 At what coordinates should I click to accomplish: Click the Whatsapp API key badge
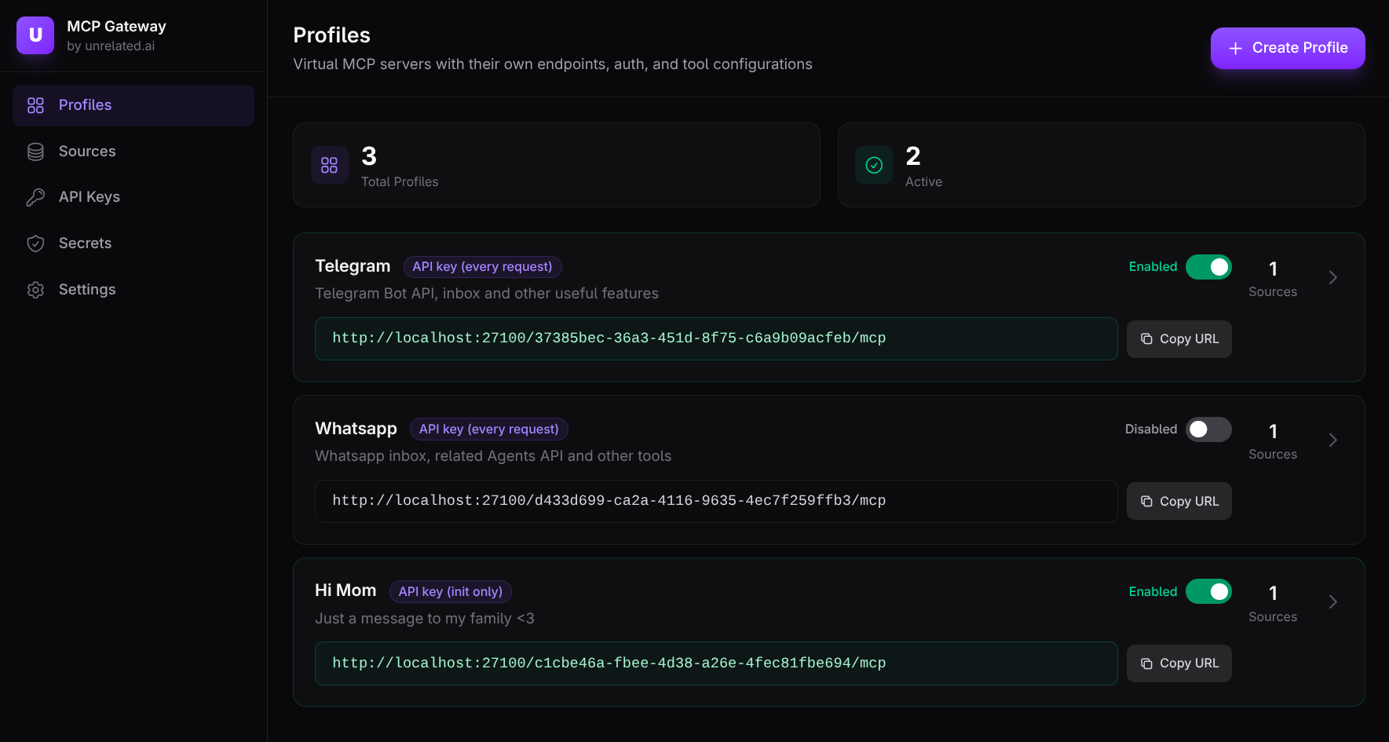(488, 429)
